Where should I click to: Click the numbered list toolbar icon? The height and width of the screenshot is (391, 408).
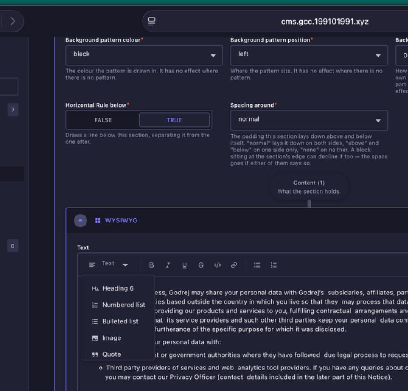pyautogui.click(x=274, y=265)
